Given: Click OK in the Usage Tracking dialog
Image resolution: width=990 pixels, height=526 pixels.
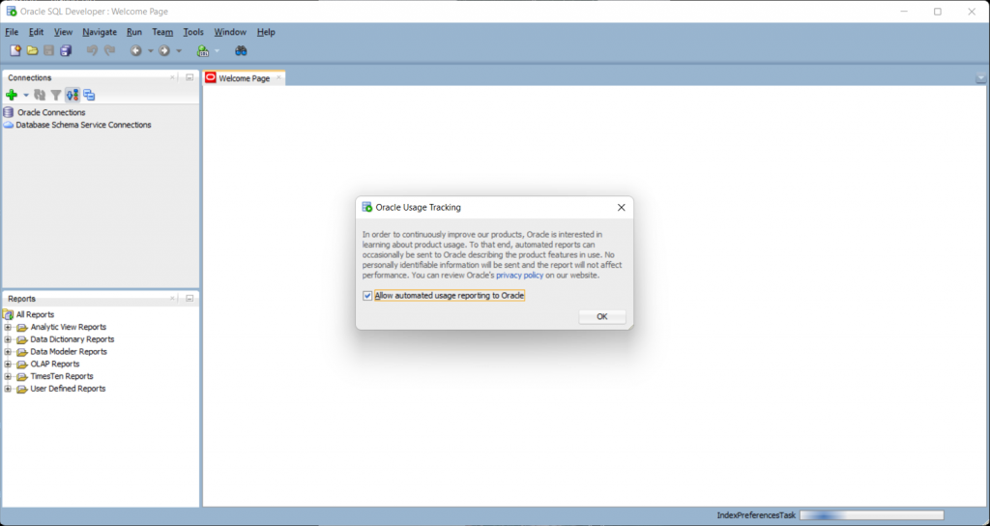Looking at the screenshot, I should pyautogui.click(x=601, y=317).
